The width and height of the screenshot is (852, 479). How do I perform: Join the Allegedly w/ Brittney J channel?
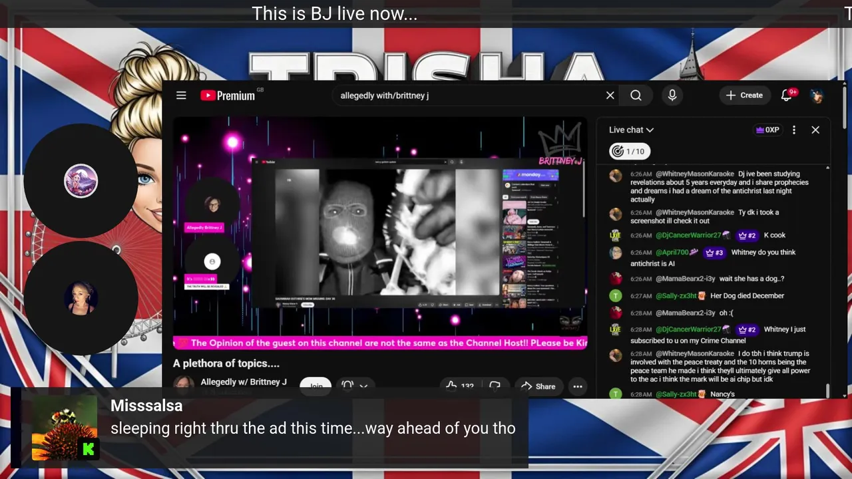coord(316,386)
